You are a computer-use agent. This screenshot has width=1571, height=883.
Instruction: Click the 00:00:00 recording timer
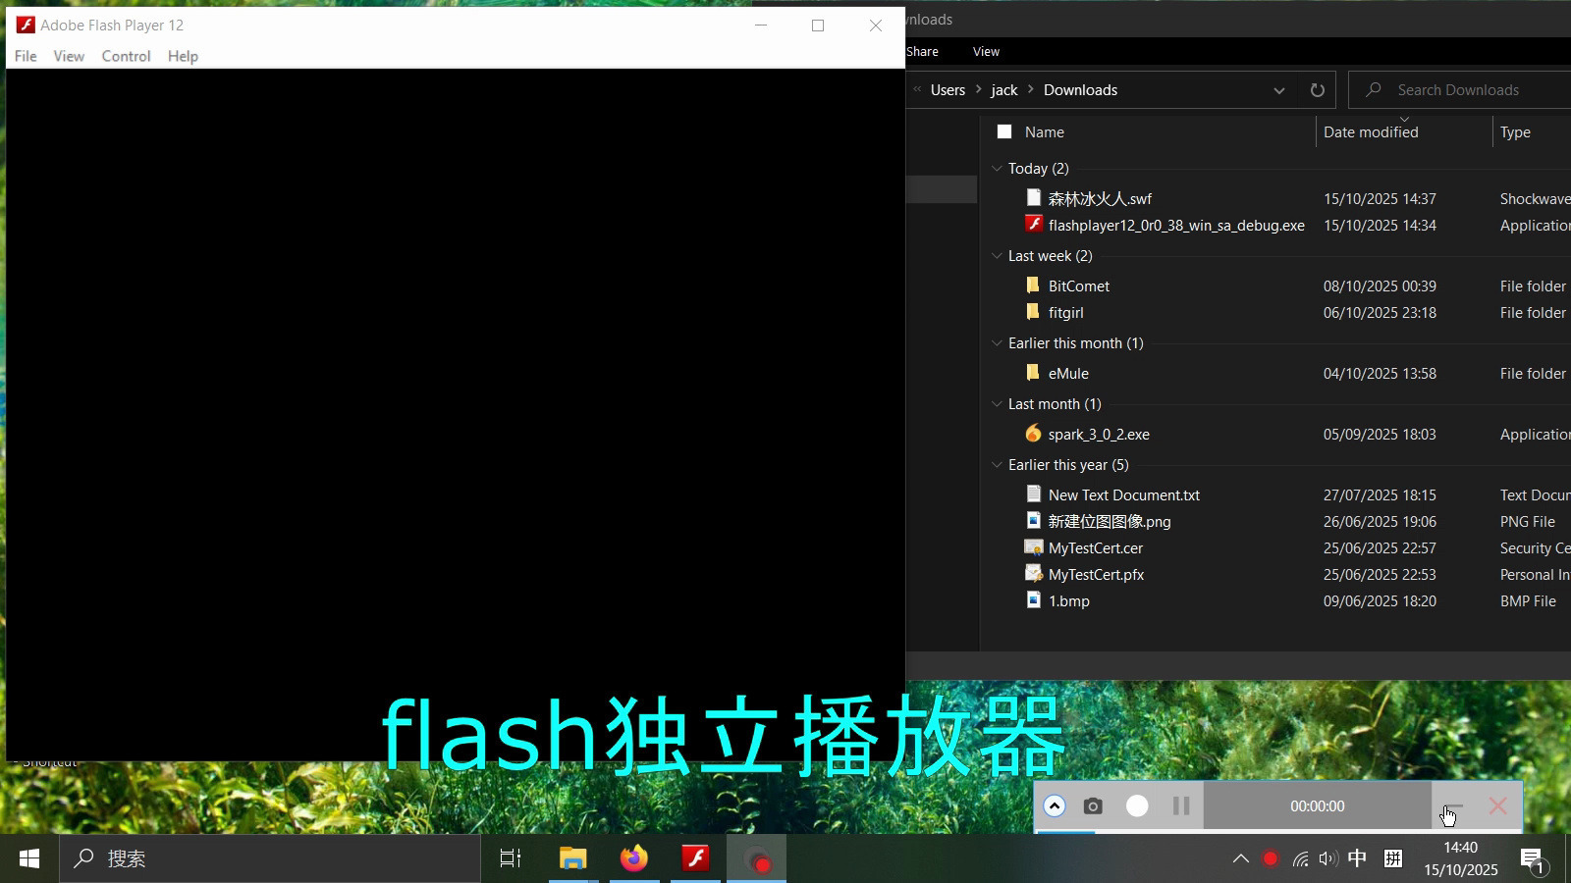point(1318,806)
